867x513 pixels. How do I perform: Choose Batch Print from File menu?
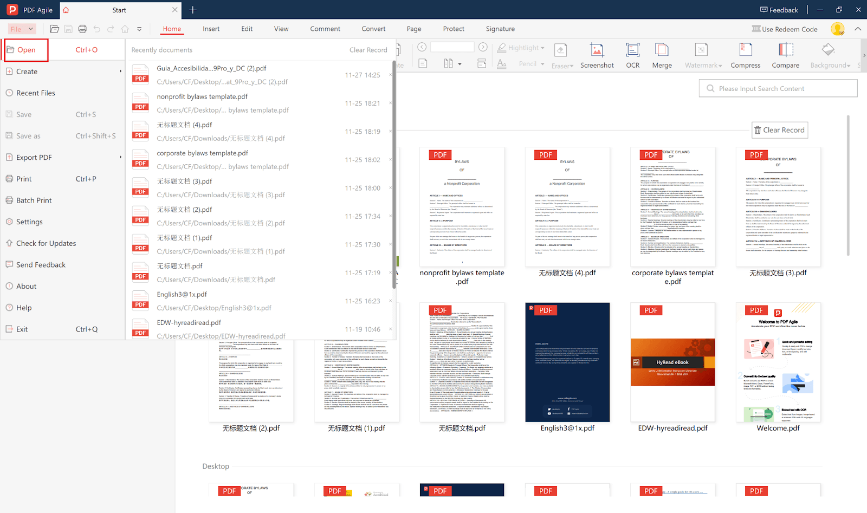[x=34, y=200]
